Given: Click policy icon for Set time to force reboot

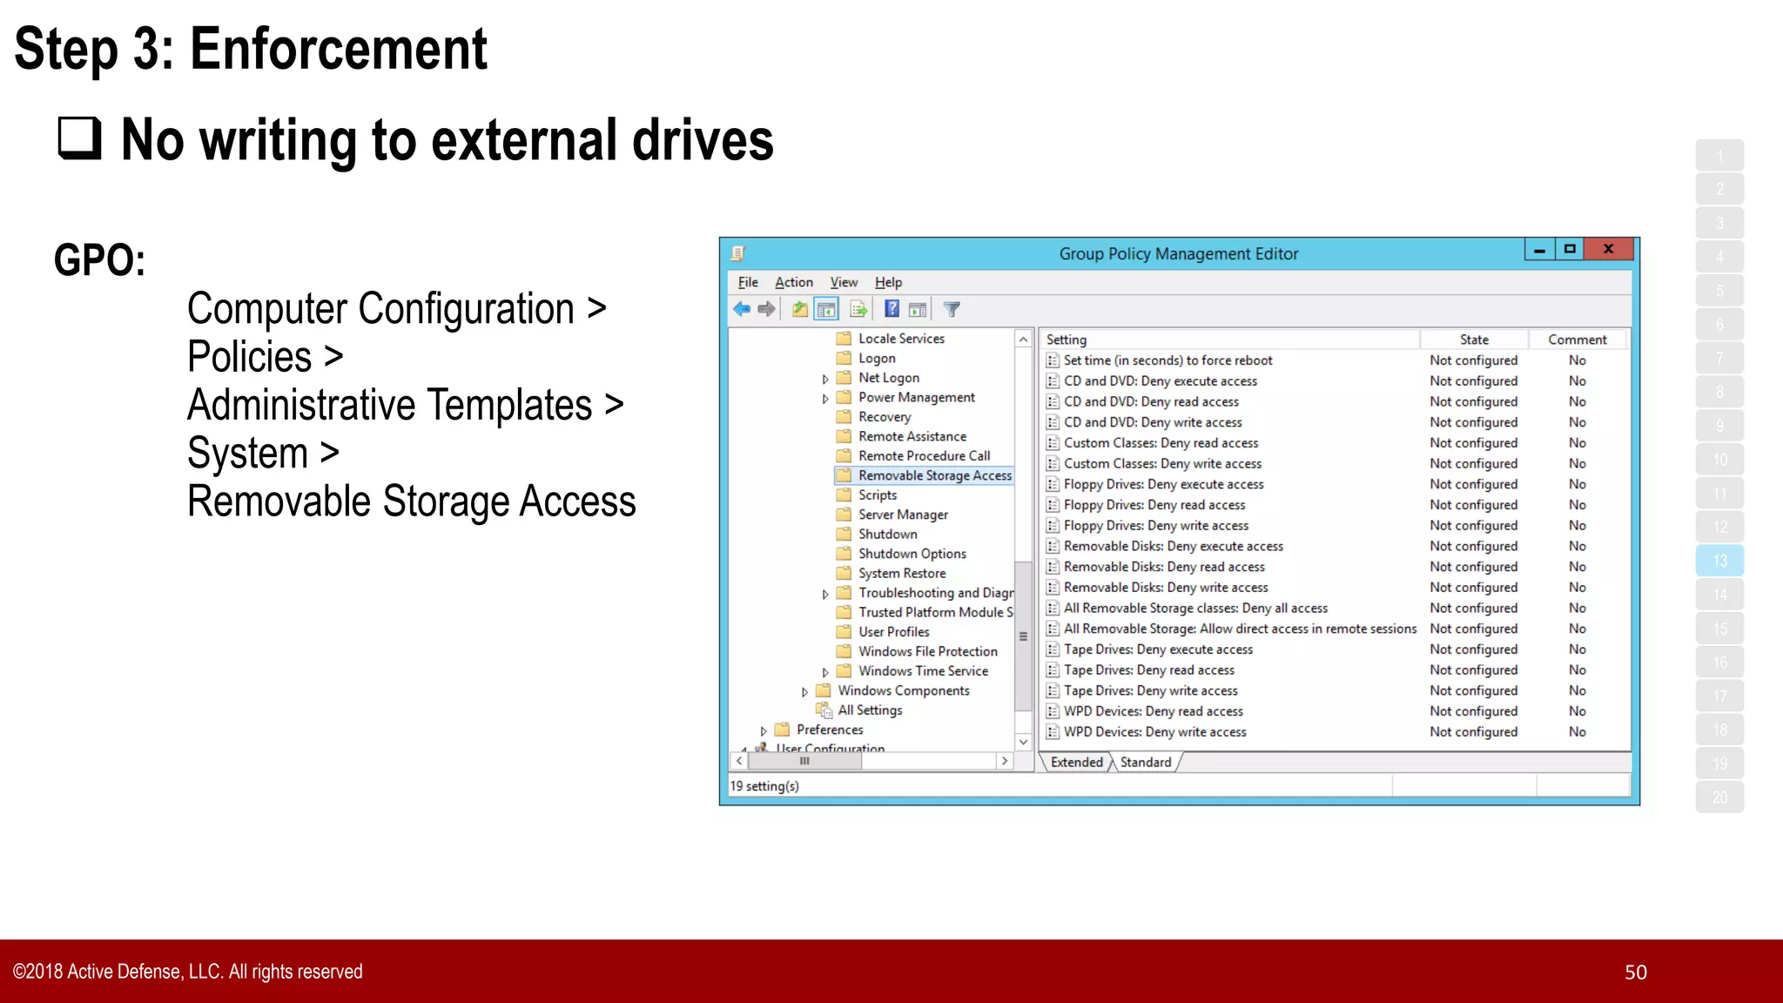Looking at the screenshot, I should point(1053,360).
